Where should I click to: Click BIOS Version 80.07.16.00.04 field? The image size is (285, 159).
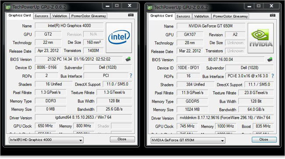tap(221, 60)
